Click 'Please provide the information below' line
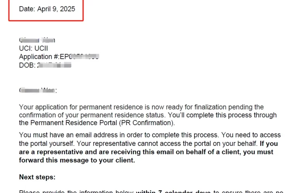This screenshot has width=290, height=193. [x=76, y=191]
